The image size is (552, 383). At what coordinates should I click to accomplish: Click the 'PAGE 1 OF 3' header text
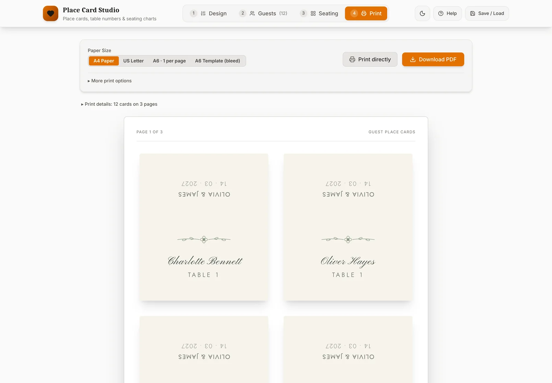[x=149, y=132]
